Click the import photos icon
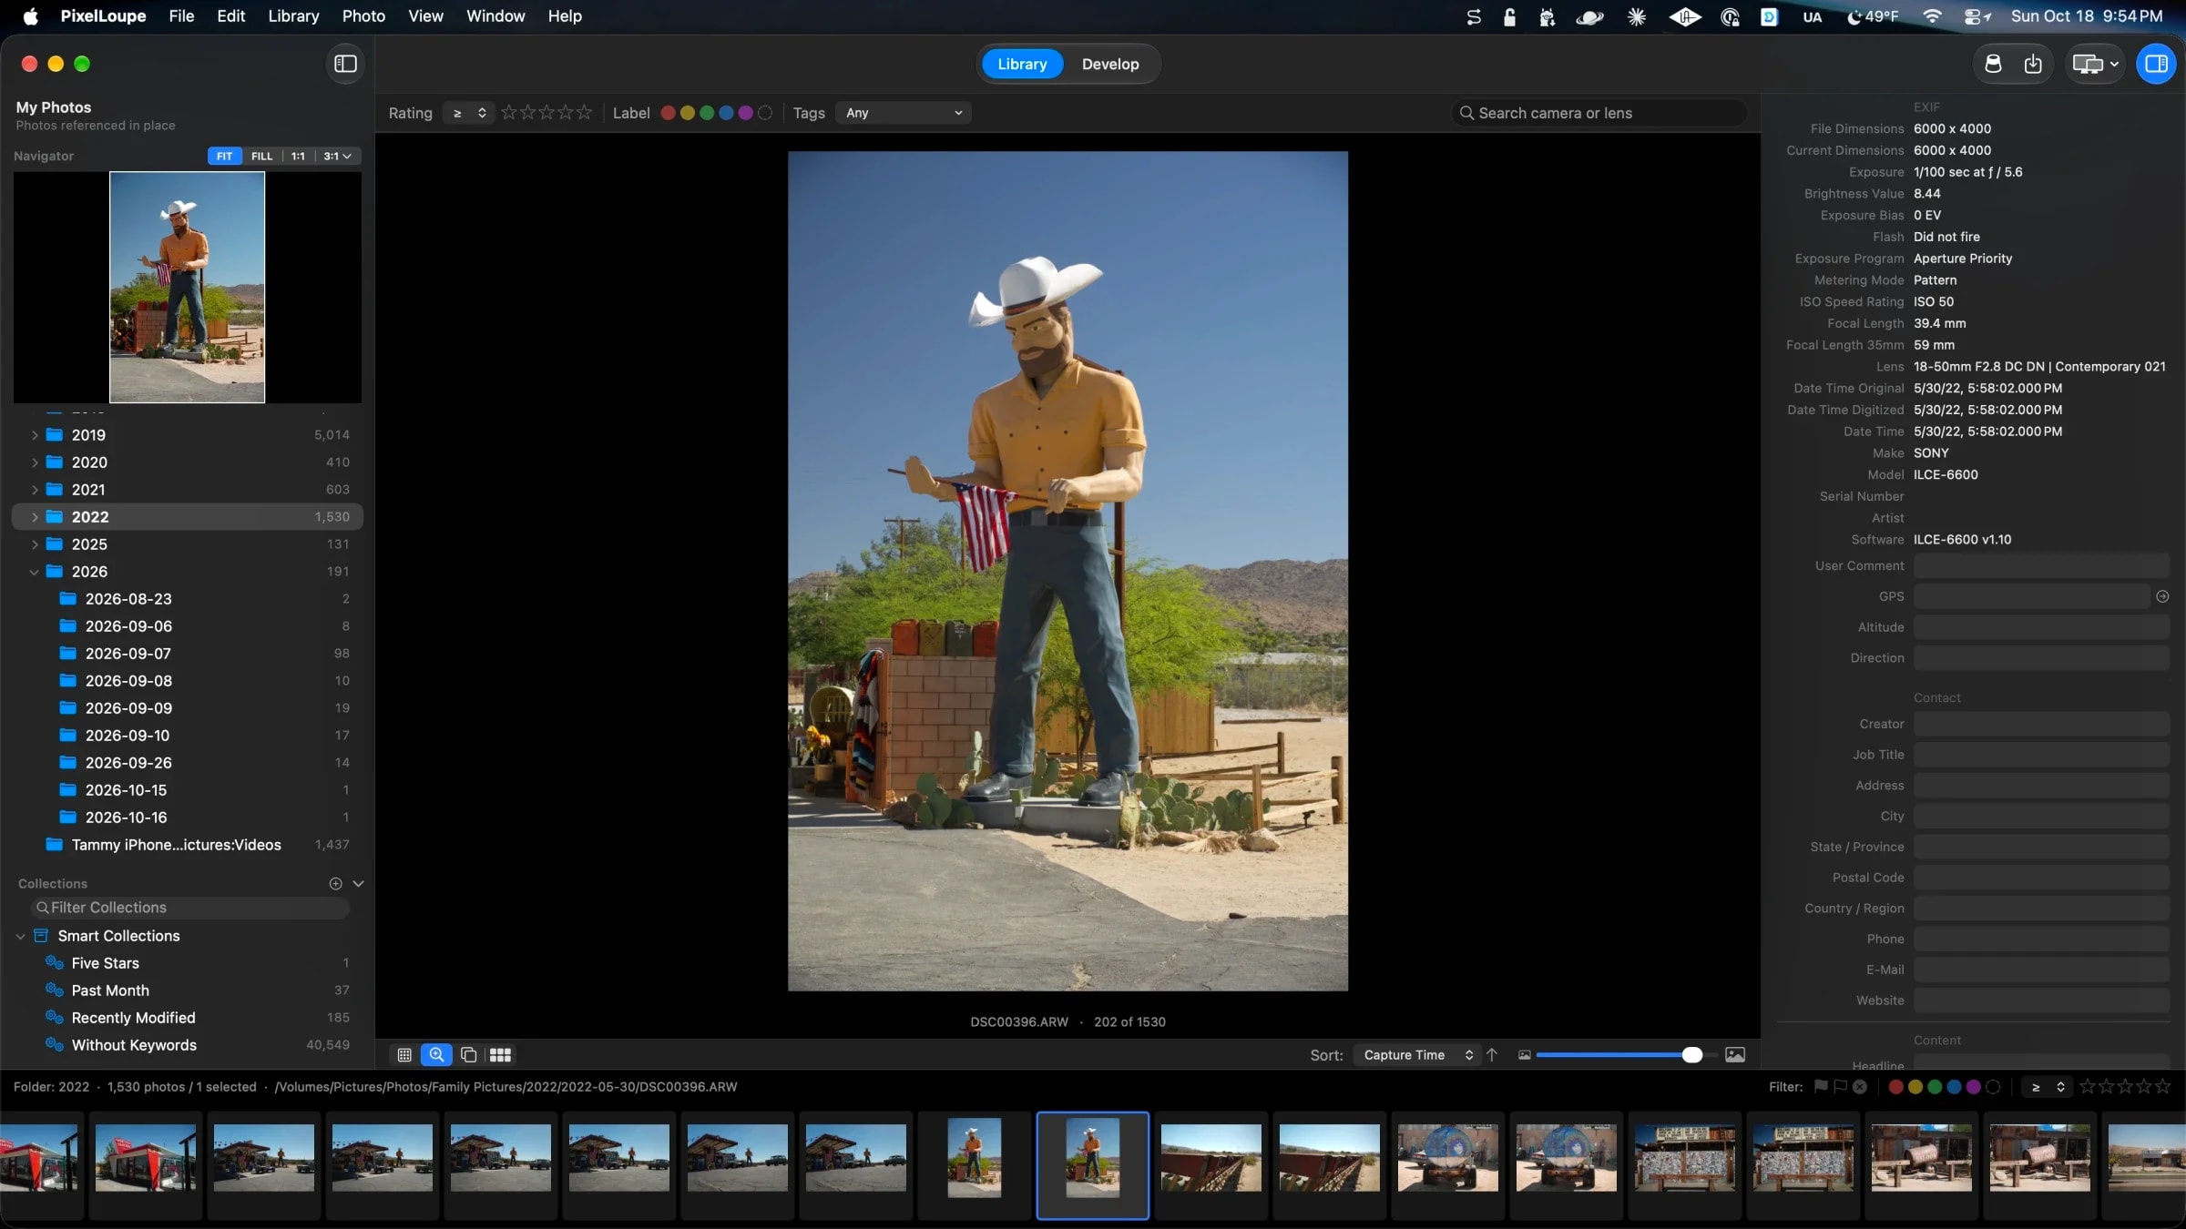The width and height of the screenshot is (2186, 1229). click(x=2033, y=64)
